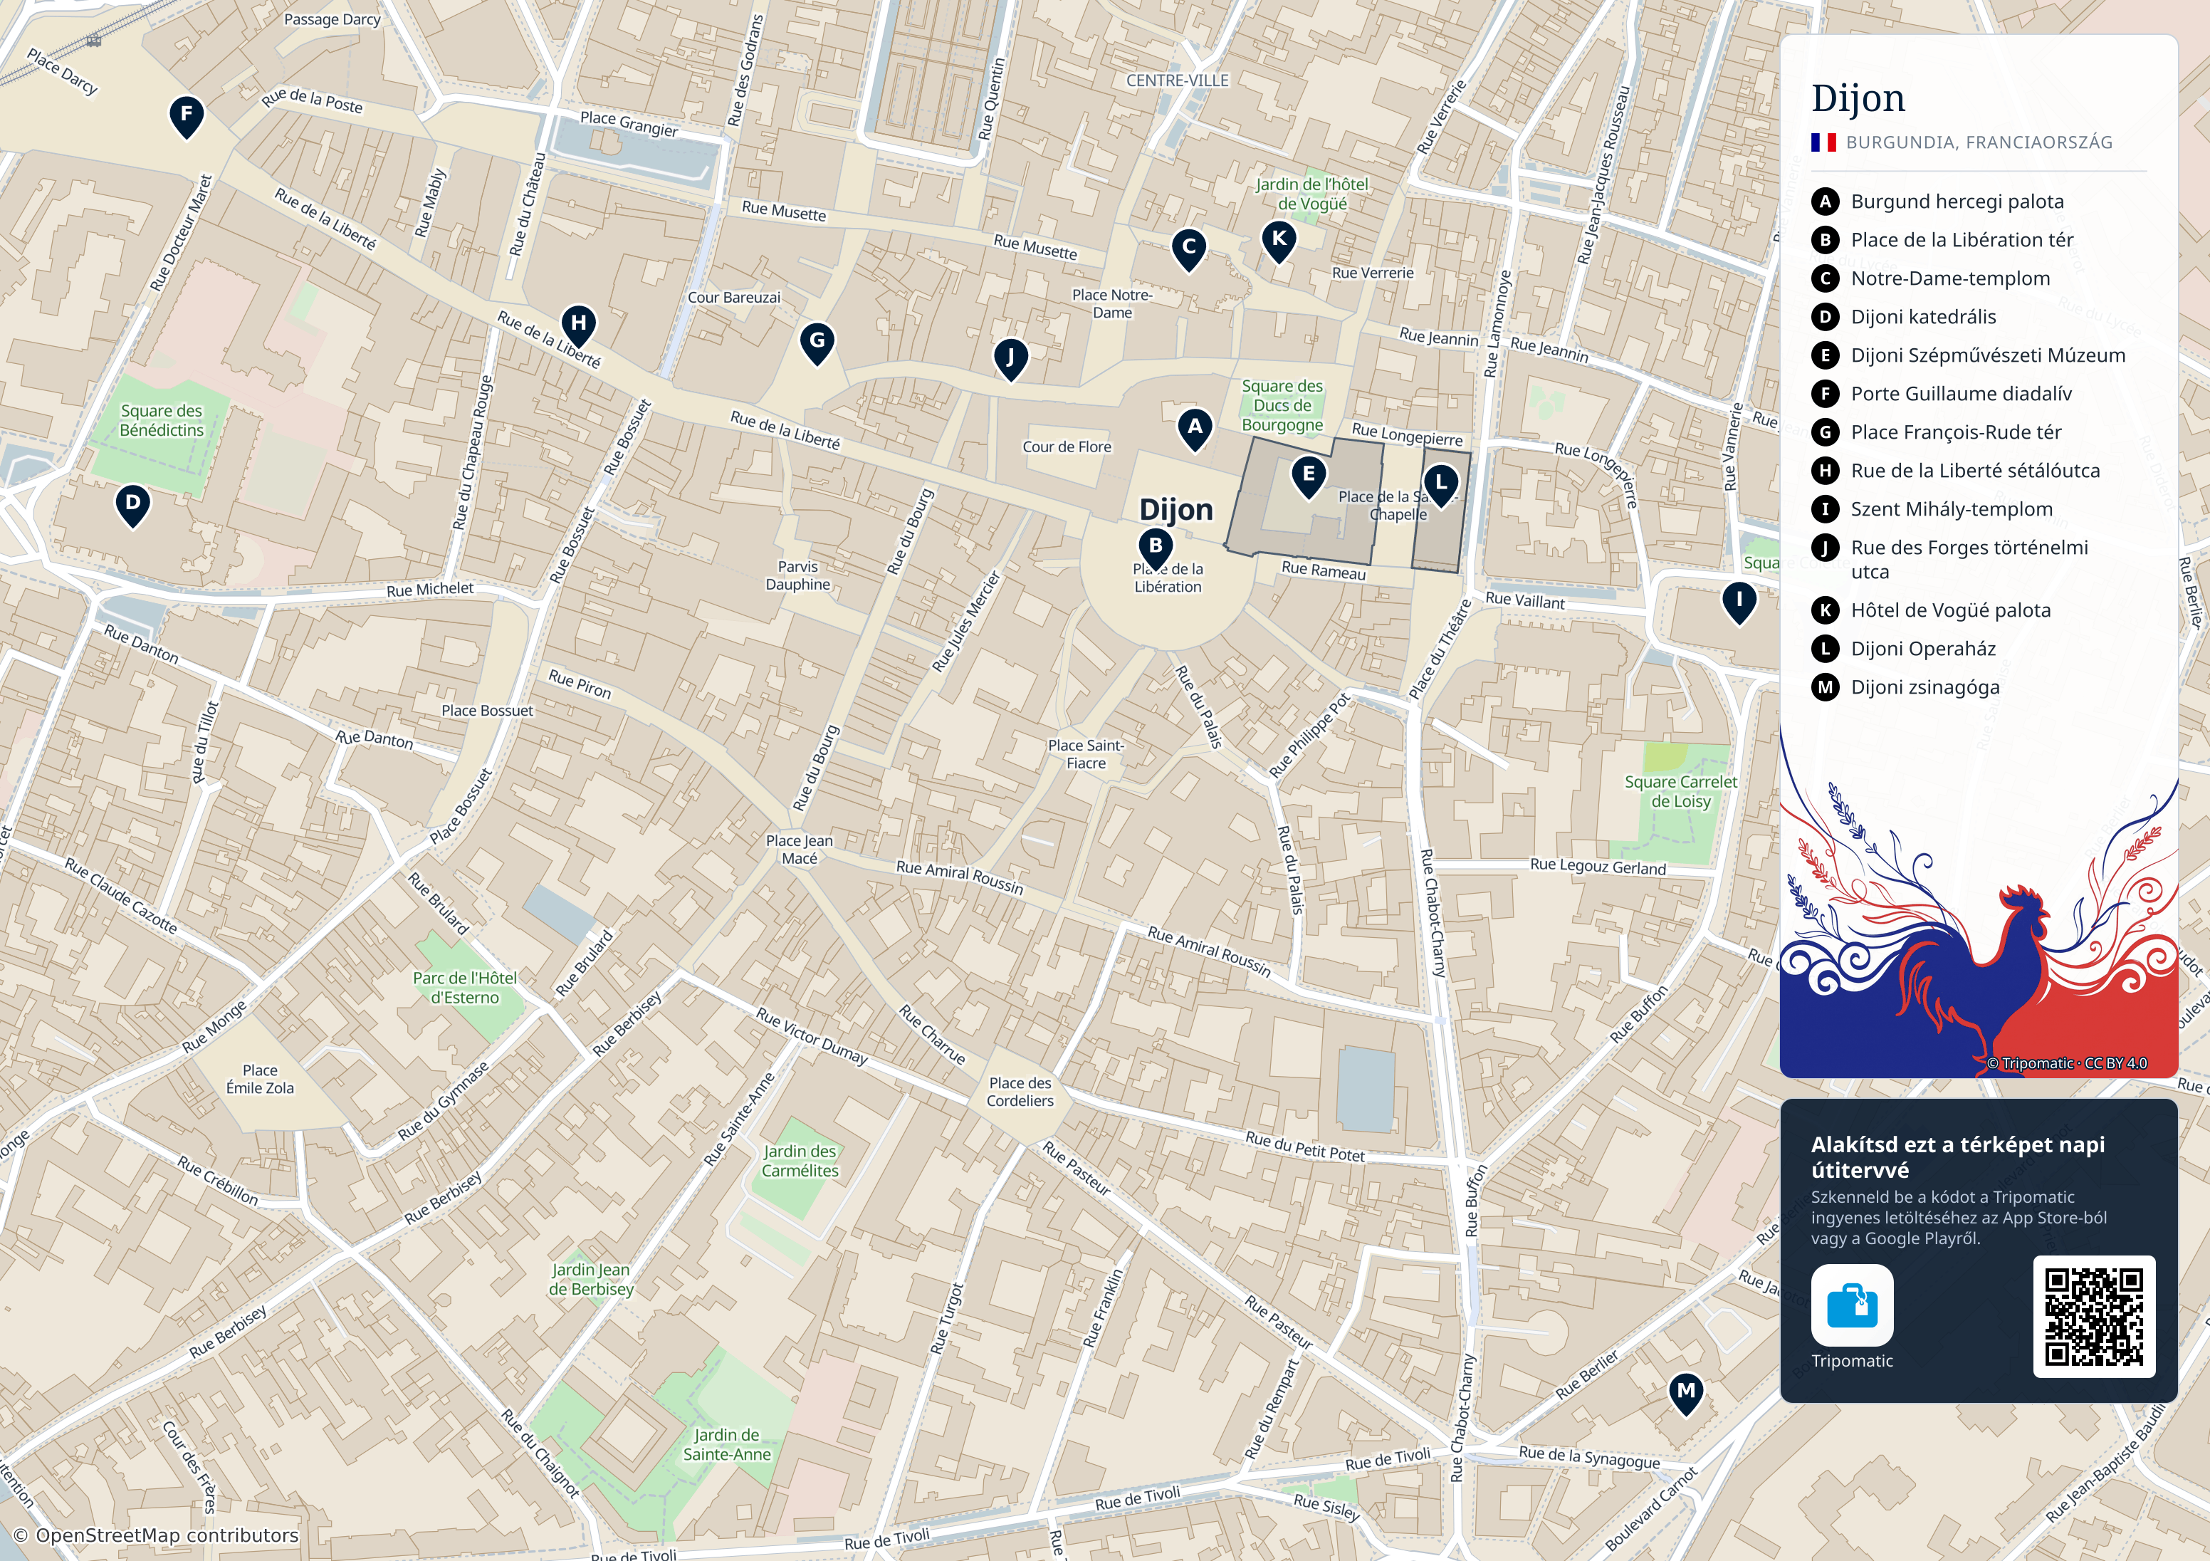Open the 'Tripomatic · CC BY 4.0' credit
This screenshot has height=1561, width=2210.
point(2067,1063)
